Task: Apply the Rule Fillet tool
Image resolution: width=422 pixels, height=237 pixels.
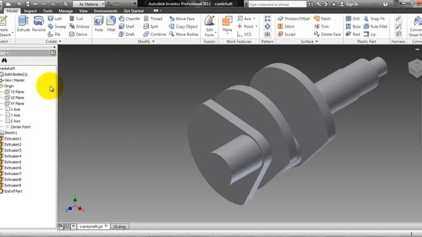Action: coord(375,26)
